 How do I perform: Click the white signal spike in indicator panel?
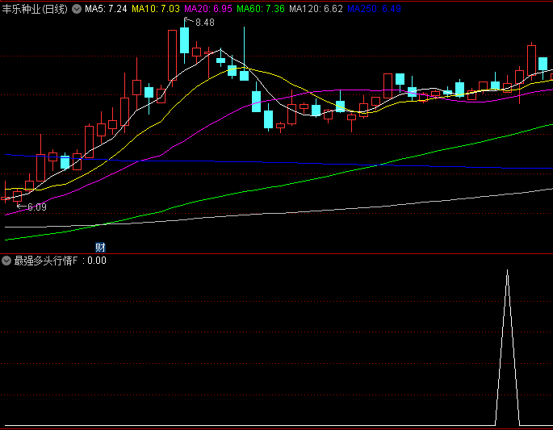coord(508,347)
